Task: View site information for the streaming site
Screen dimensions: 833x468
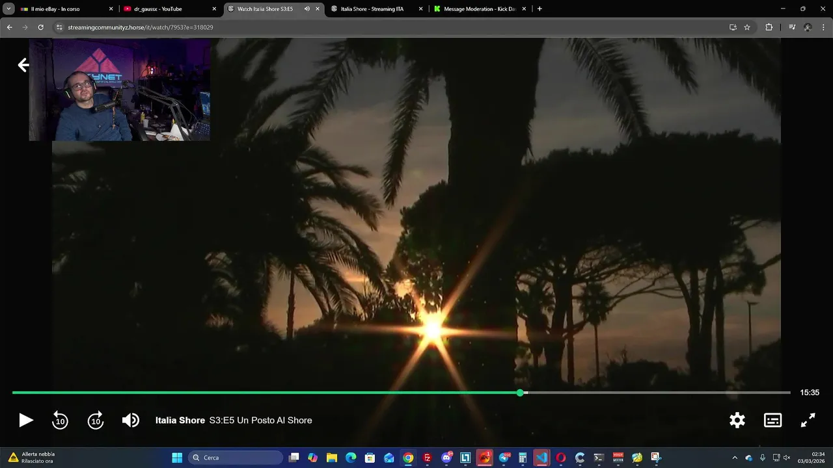Action: click(59, 27)
